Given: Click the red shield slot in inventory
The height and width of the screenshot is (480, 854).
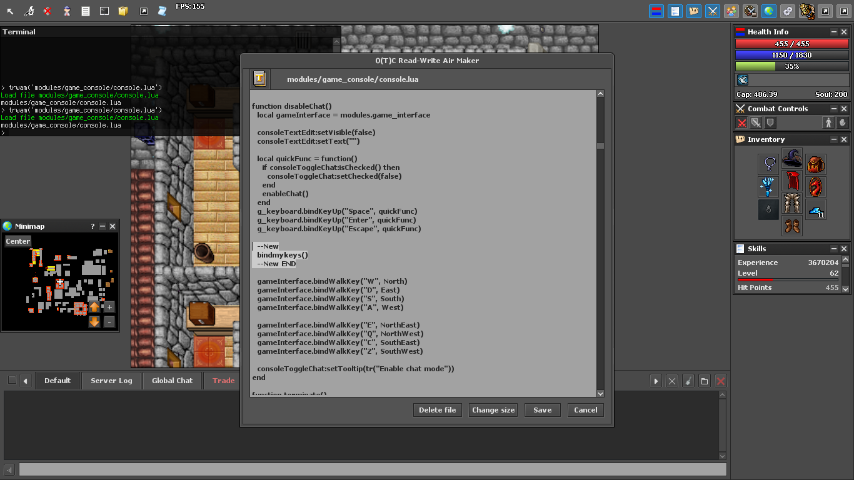Looking at the screenshot, I should 816,187.
